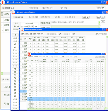The image size is (108, 111).
Task: Click horizontal scroll left arrow in rearmost window
Action: pos(2,73)
